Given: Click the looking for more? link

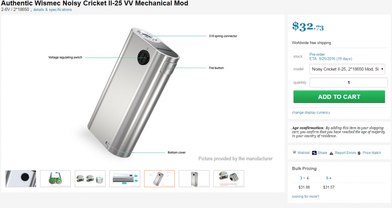Looking at the screenshot, I should 306,196.
